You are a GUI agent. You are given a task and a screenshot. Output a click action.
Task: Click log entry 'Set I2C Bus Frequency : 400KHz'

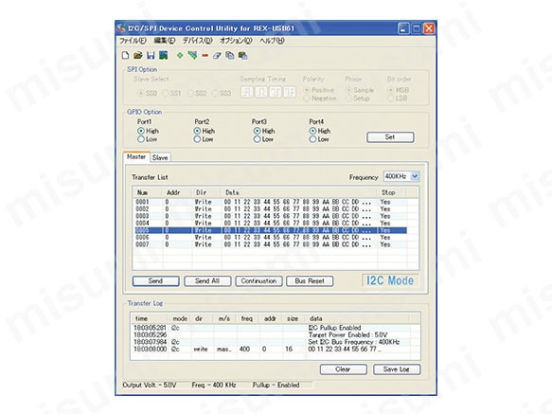354,342
